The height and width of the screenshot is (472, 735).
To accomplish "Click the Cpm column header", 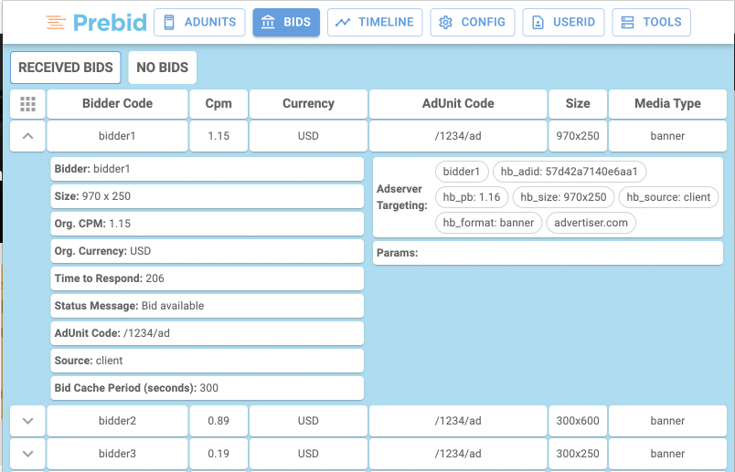I will click(218, 104).
